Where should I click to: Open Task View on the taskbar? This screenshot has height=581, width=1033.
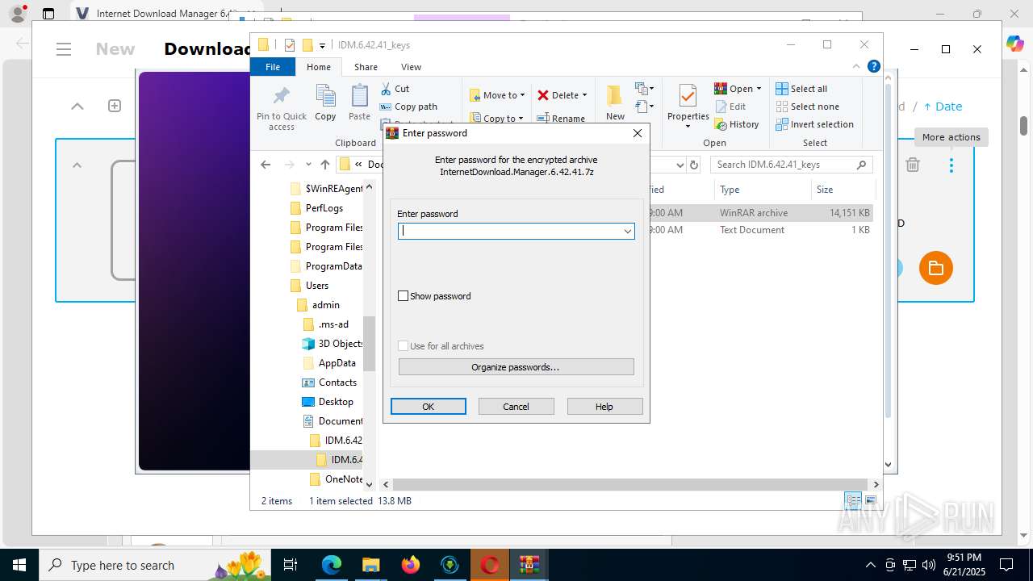[291, 565]
